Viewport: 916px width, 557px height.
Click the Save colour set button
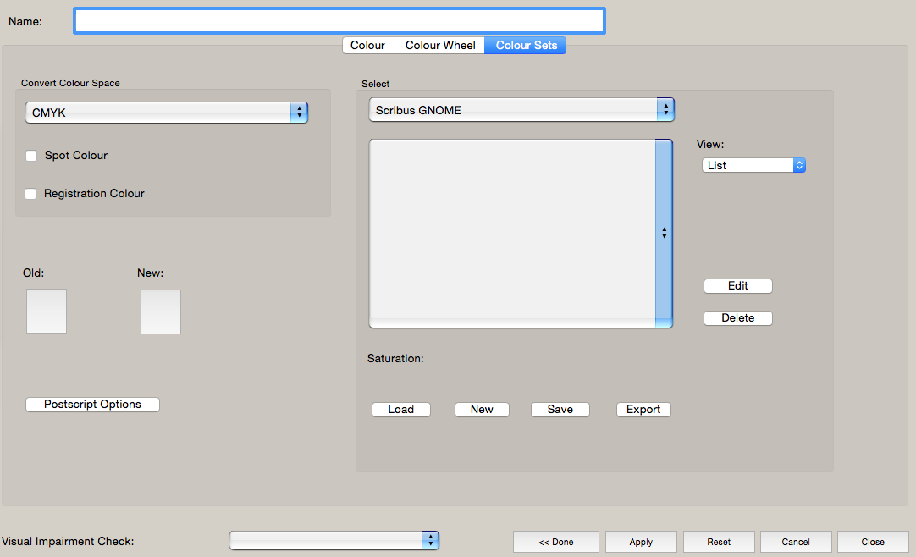coord(560,410)
